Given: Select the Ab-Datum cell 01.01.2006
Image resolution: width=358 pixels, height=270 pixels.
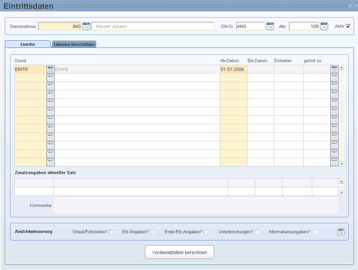Looking at the screenshot, I should 233,69.
